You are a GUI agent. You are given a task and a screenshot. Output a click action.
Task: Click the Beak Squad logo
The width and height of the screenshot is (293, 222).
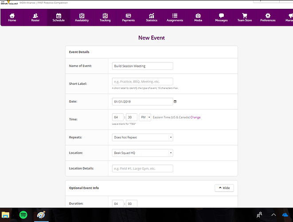click(9, 2)
